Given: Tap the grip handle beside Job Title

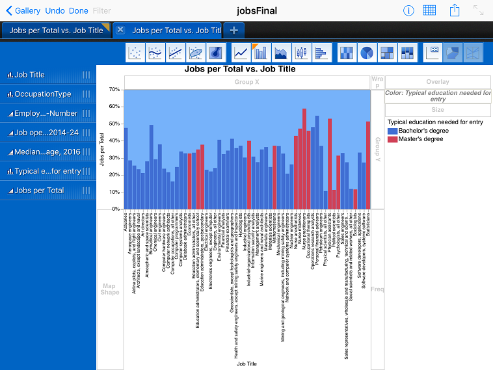Looking at the screenshot, I should [x=86, y=75].
